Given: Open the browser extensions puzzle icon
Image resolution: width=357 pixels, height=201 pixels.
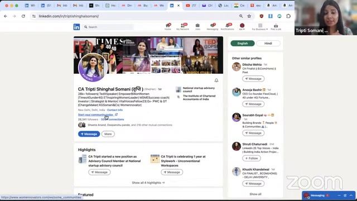Looking at the screenshot, I should (288, 16).
